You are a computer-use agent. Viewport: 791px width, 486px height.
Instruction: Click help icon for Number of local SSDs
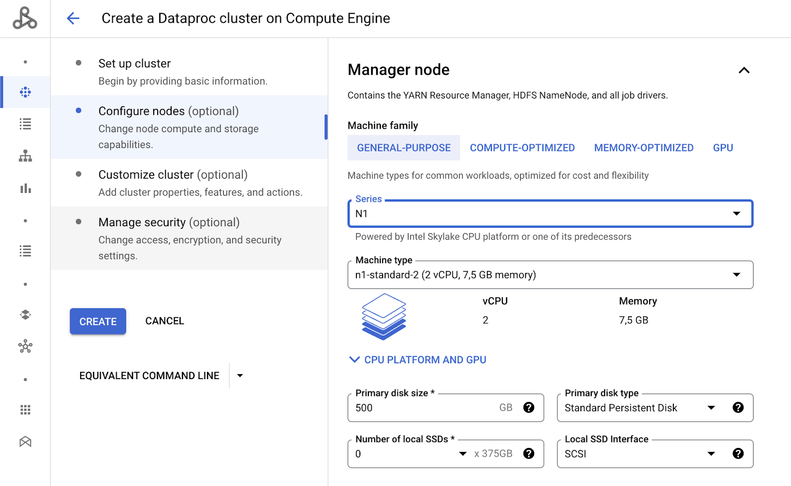(528, 453)
